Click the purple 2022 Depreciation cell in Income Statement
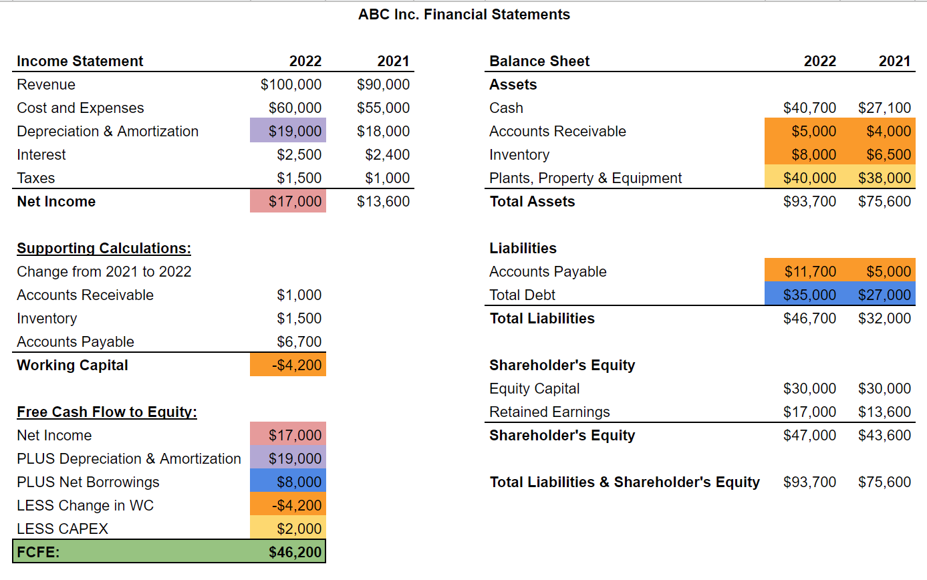This screenshot has height=580, width=927. (x=289, y=131)
